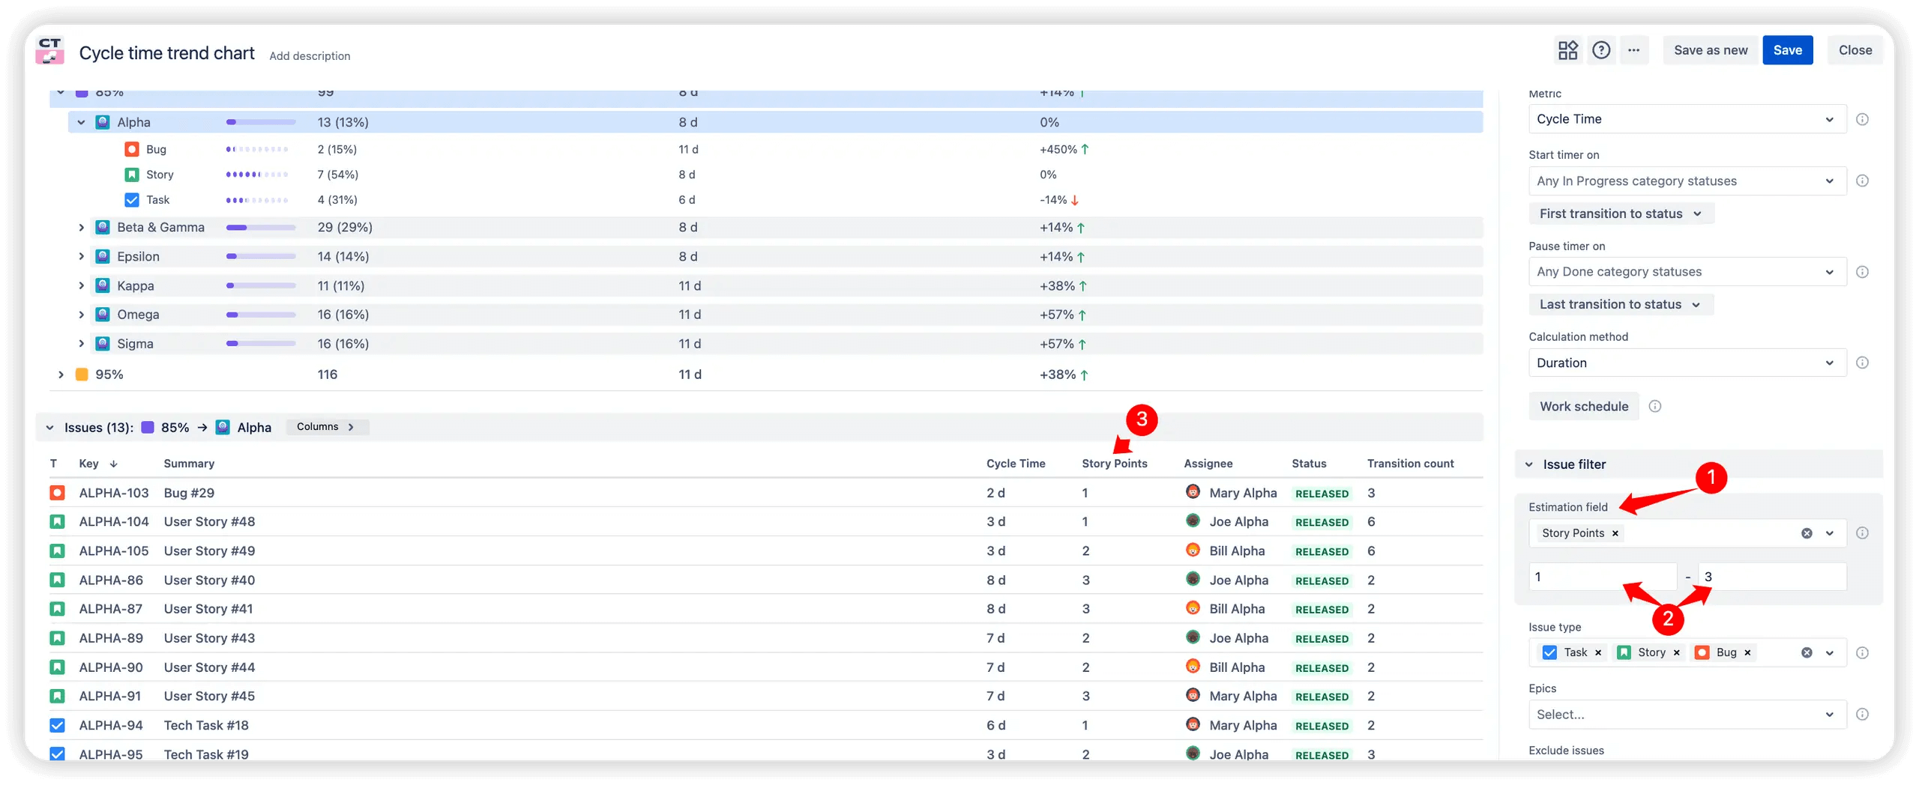Collapse the Alpha project row
The height and width of the screenshot is (785, 1919).
[81, 122]
